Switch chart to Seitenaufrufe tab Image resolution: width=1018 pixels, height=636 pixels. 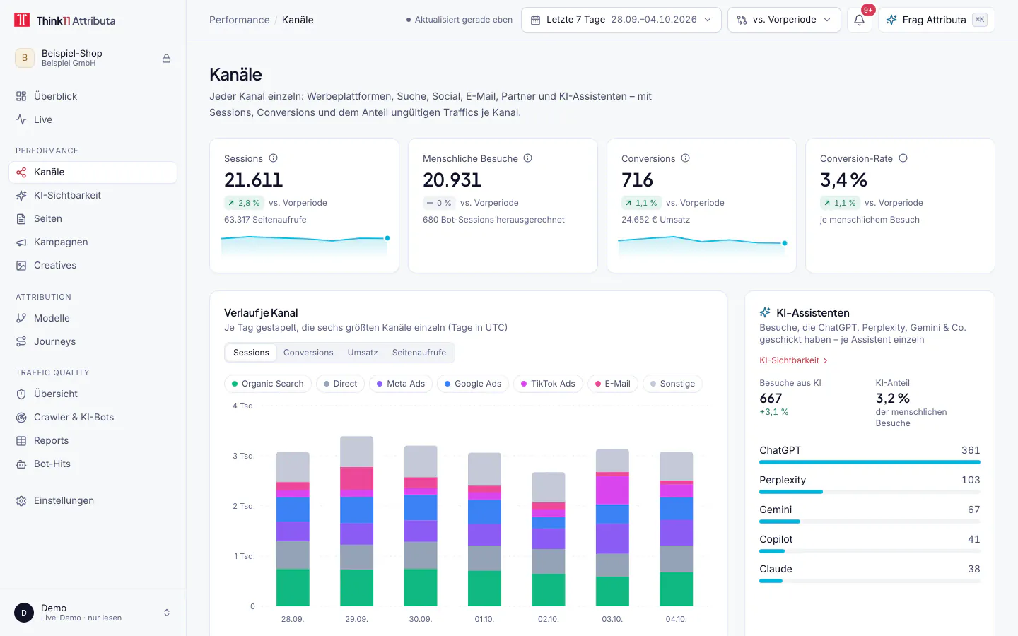pos(419,353)
